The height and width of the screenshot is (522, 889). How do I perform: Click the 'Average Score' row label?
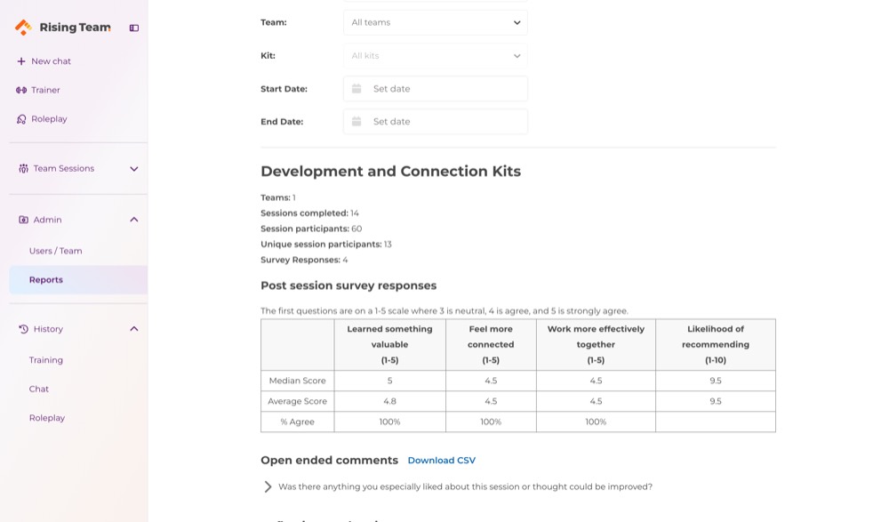[x=297, y=401]
